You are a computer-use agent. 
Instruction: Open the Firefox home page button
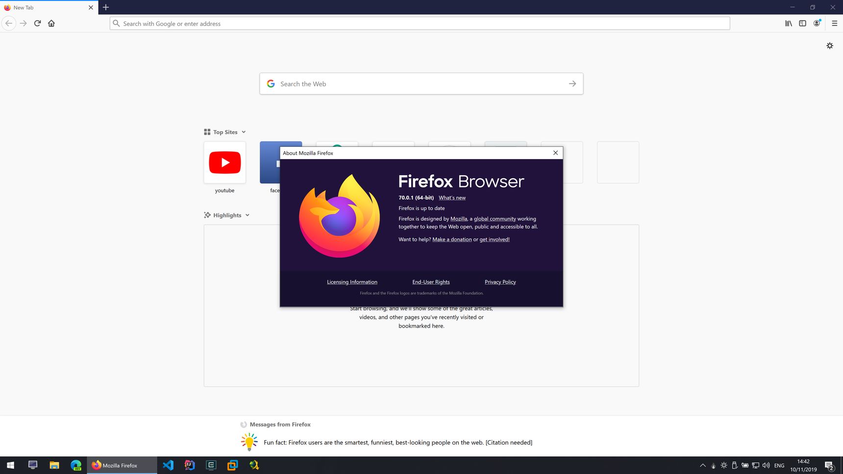[x=51, y=24]
